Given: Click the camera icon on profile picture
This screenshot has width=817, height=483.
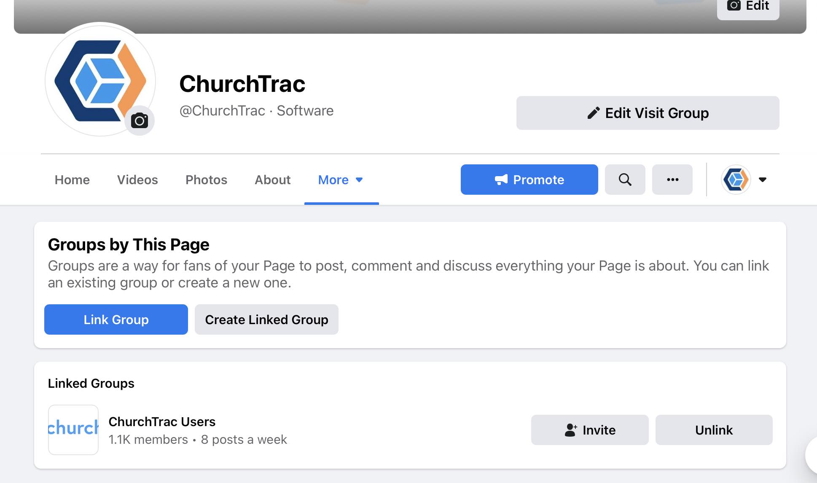Looking at the screenshot, I should coord(140,121).
